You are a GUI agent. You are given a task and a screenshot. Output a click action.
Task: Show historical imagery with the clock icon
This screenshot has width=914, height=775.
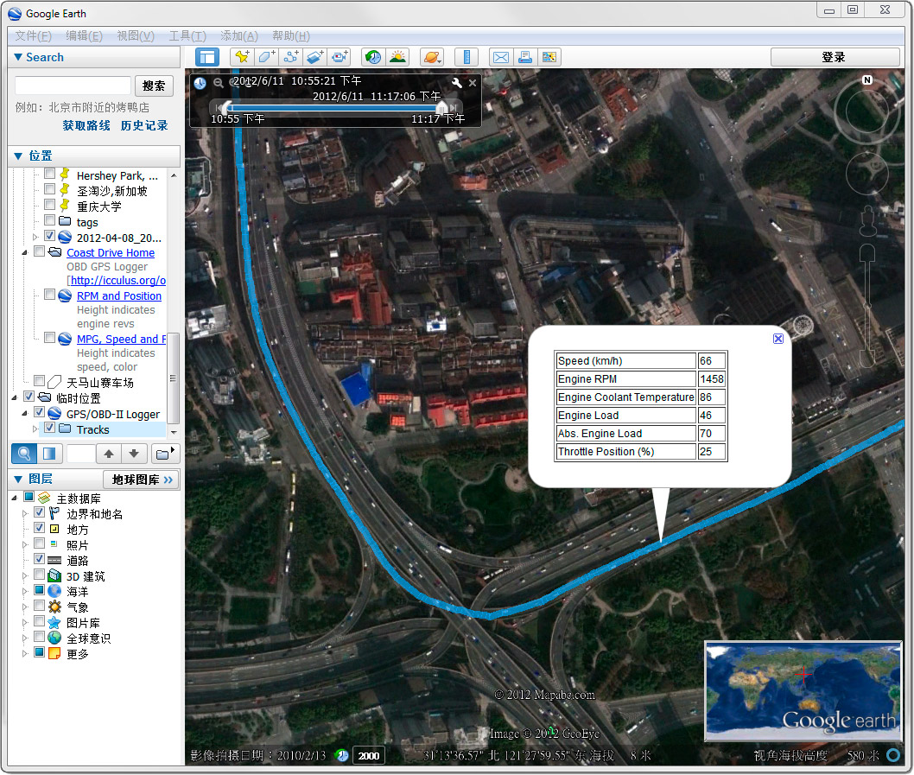point(372,57)
